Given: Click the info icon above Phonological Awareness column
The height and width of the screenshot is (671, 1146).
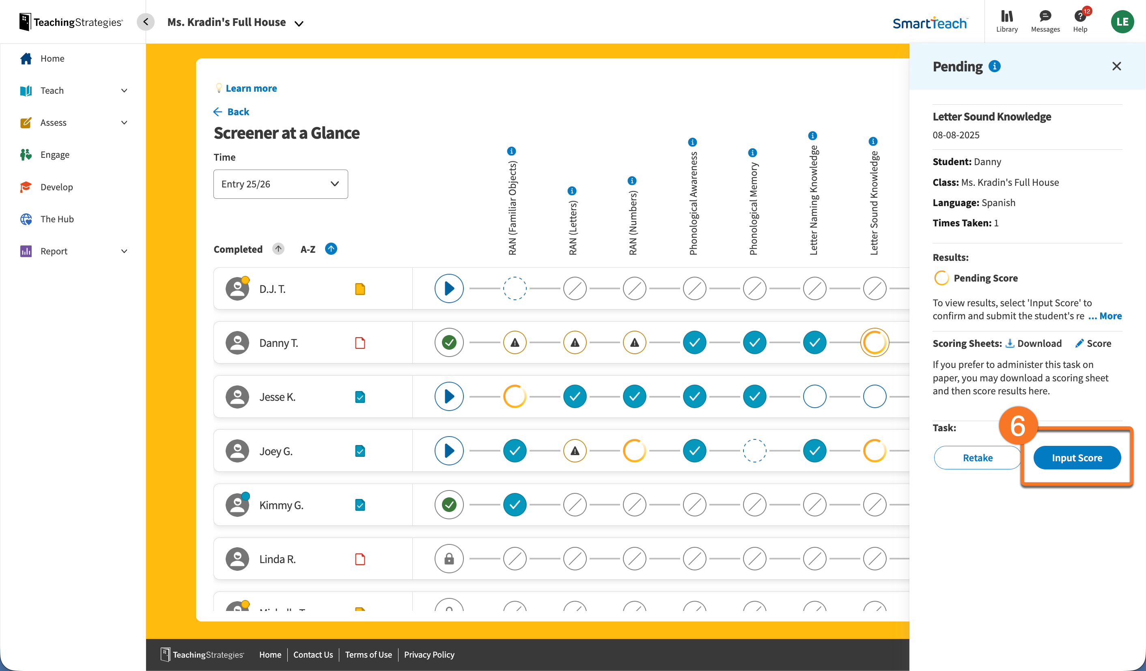Looking at the screenshot, I should (x=692, y=142).
